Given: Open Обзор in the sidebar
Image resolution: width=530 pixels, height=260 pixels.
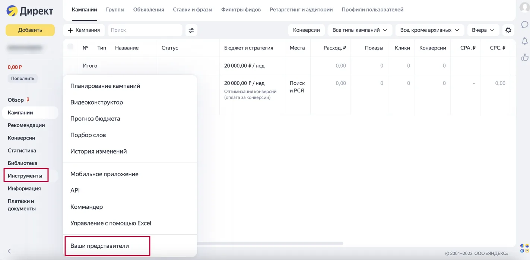Looking at the screenshot, I should tap(16, 100).
